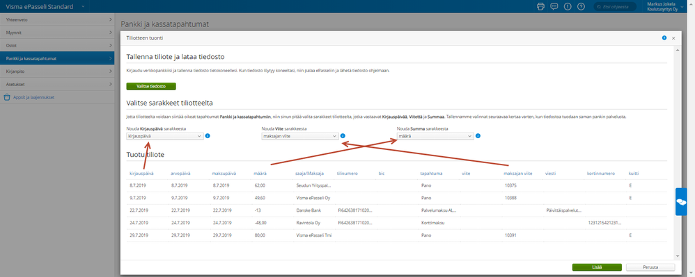
Task: Open the Kirjauspäivä column dropdown
Action: point(165,137)
